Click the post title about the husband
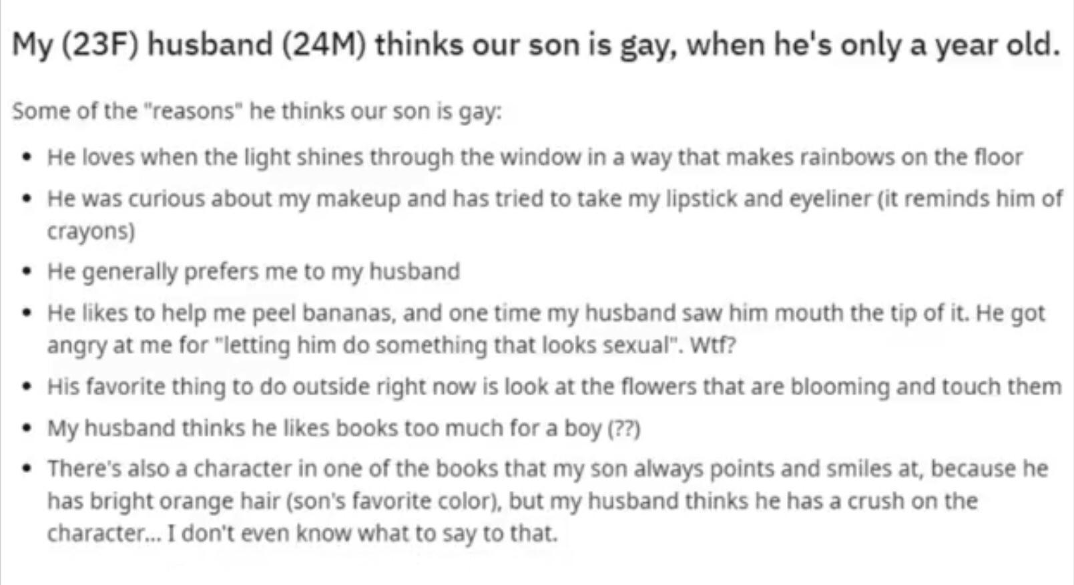The height and width of the screenshot is (585, 1074). pos(535,45)
